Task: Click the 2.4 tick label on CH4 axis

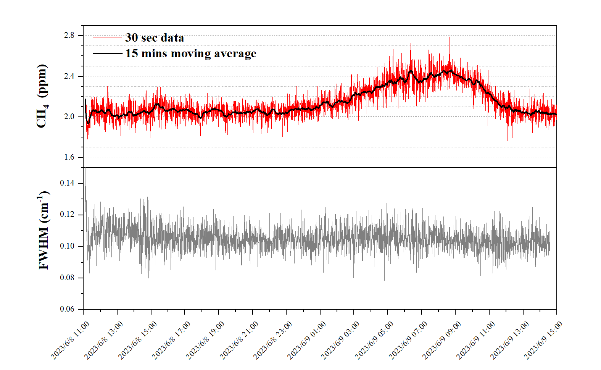Action: coord(69,76)
